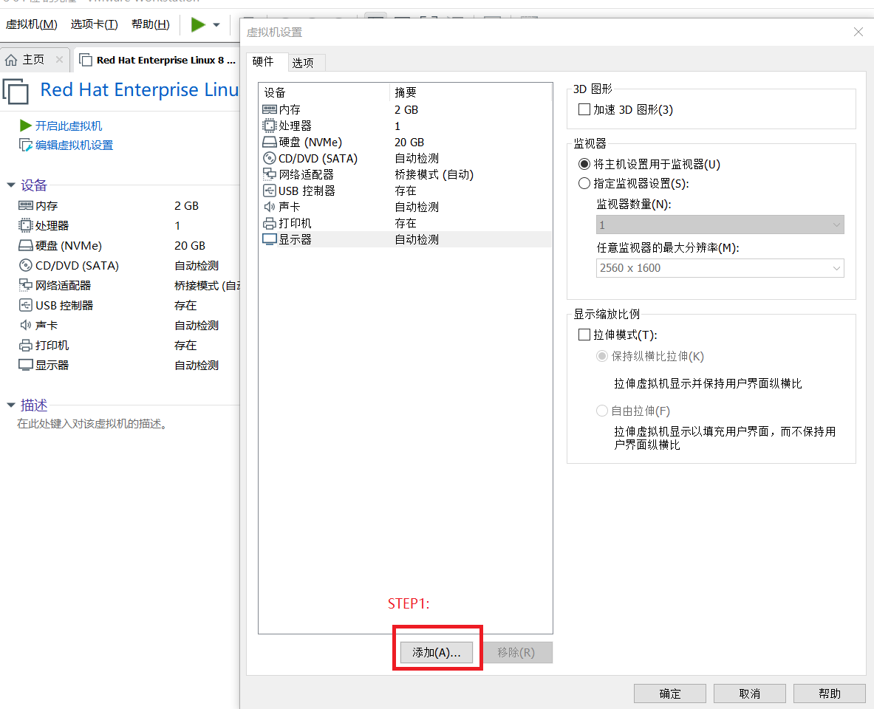Open the 帮助(H) menu
The width and height of the screenshot is (874, 709).
(151, 24)
